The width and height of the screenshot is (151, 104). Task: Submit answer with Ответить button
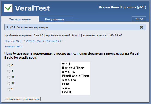[13, 99]
